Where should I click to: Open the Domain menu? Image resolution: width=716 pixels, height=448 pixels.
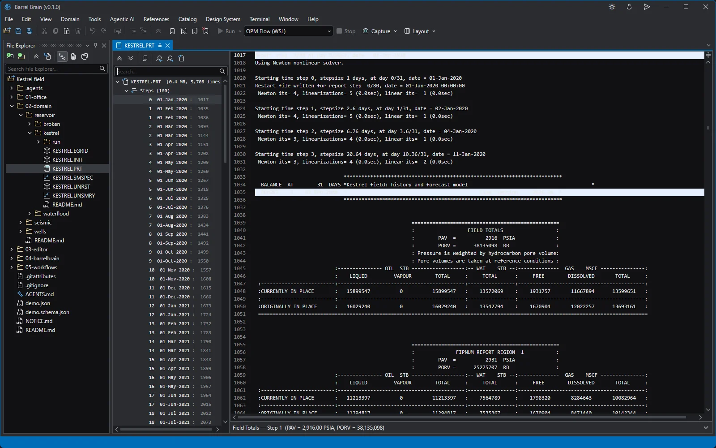point(70,19)
